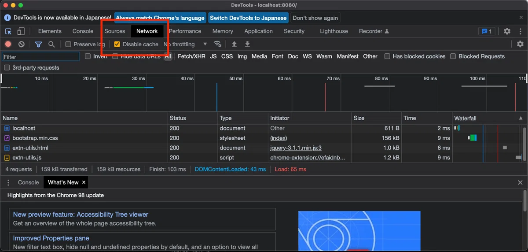Click the extn-utils.js script file icon
This screenshot has width=528, height=252.
[7, 157]
